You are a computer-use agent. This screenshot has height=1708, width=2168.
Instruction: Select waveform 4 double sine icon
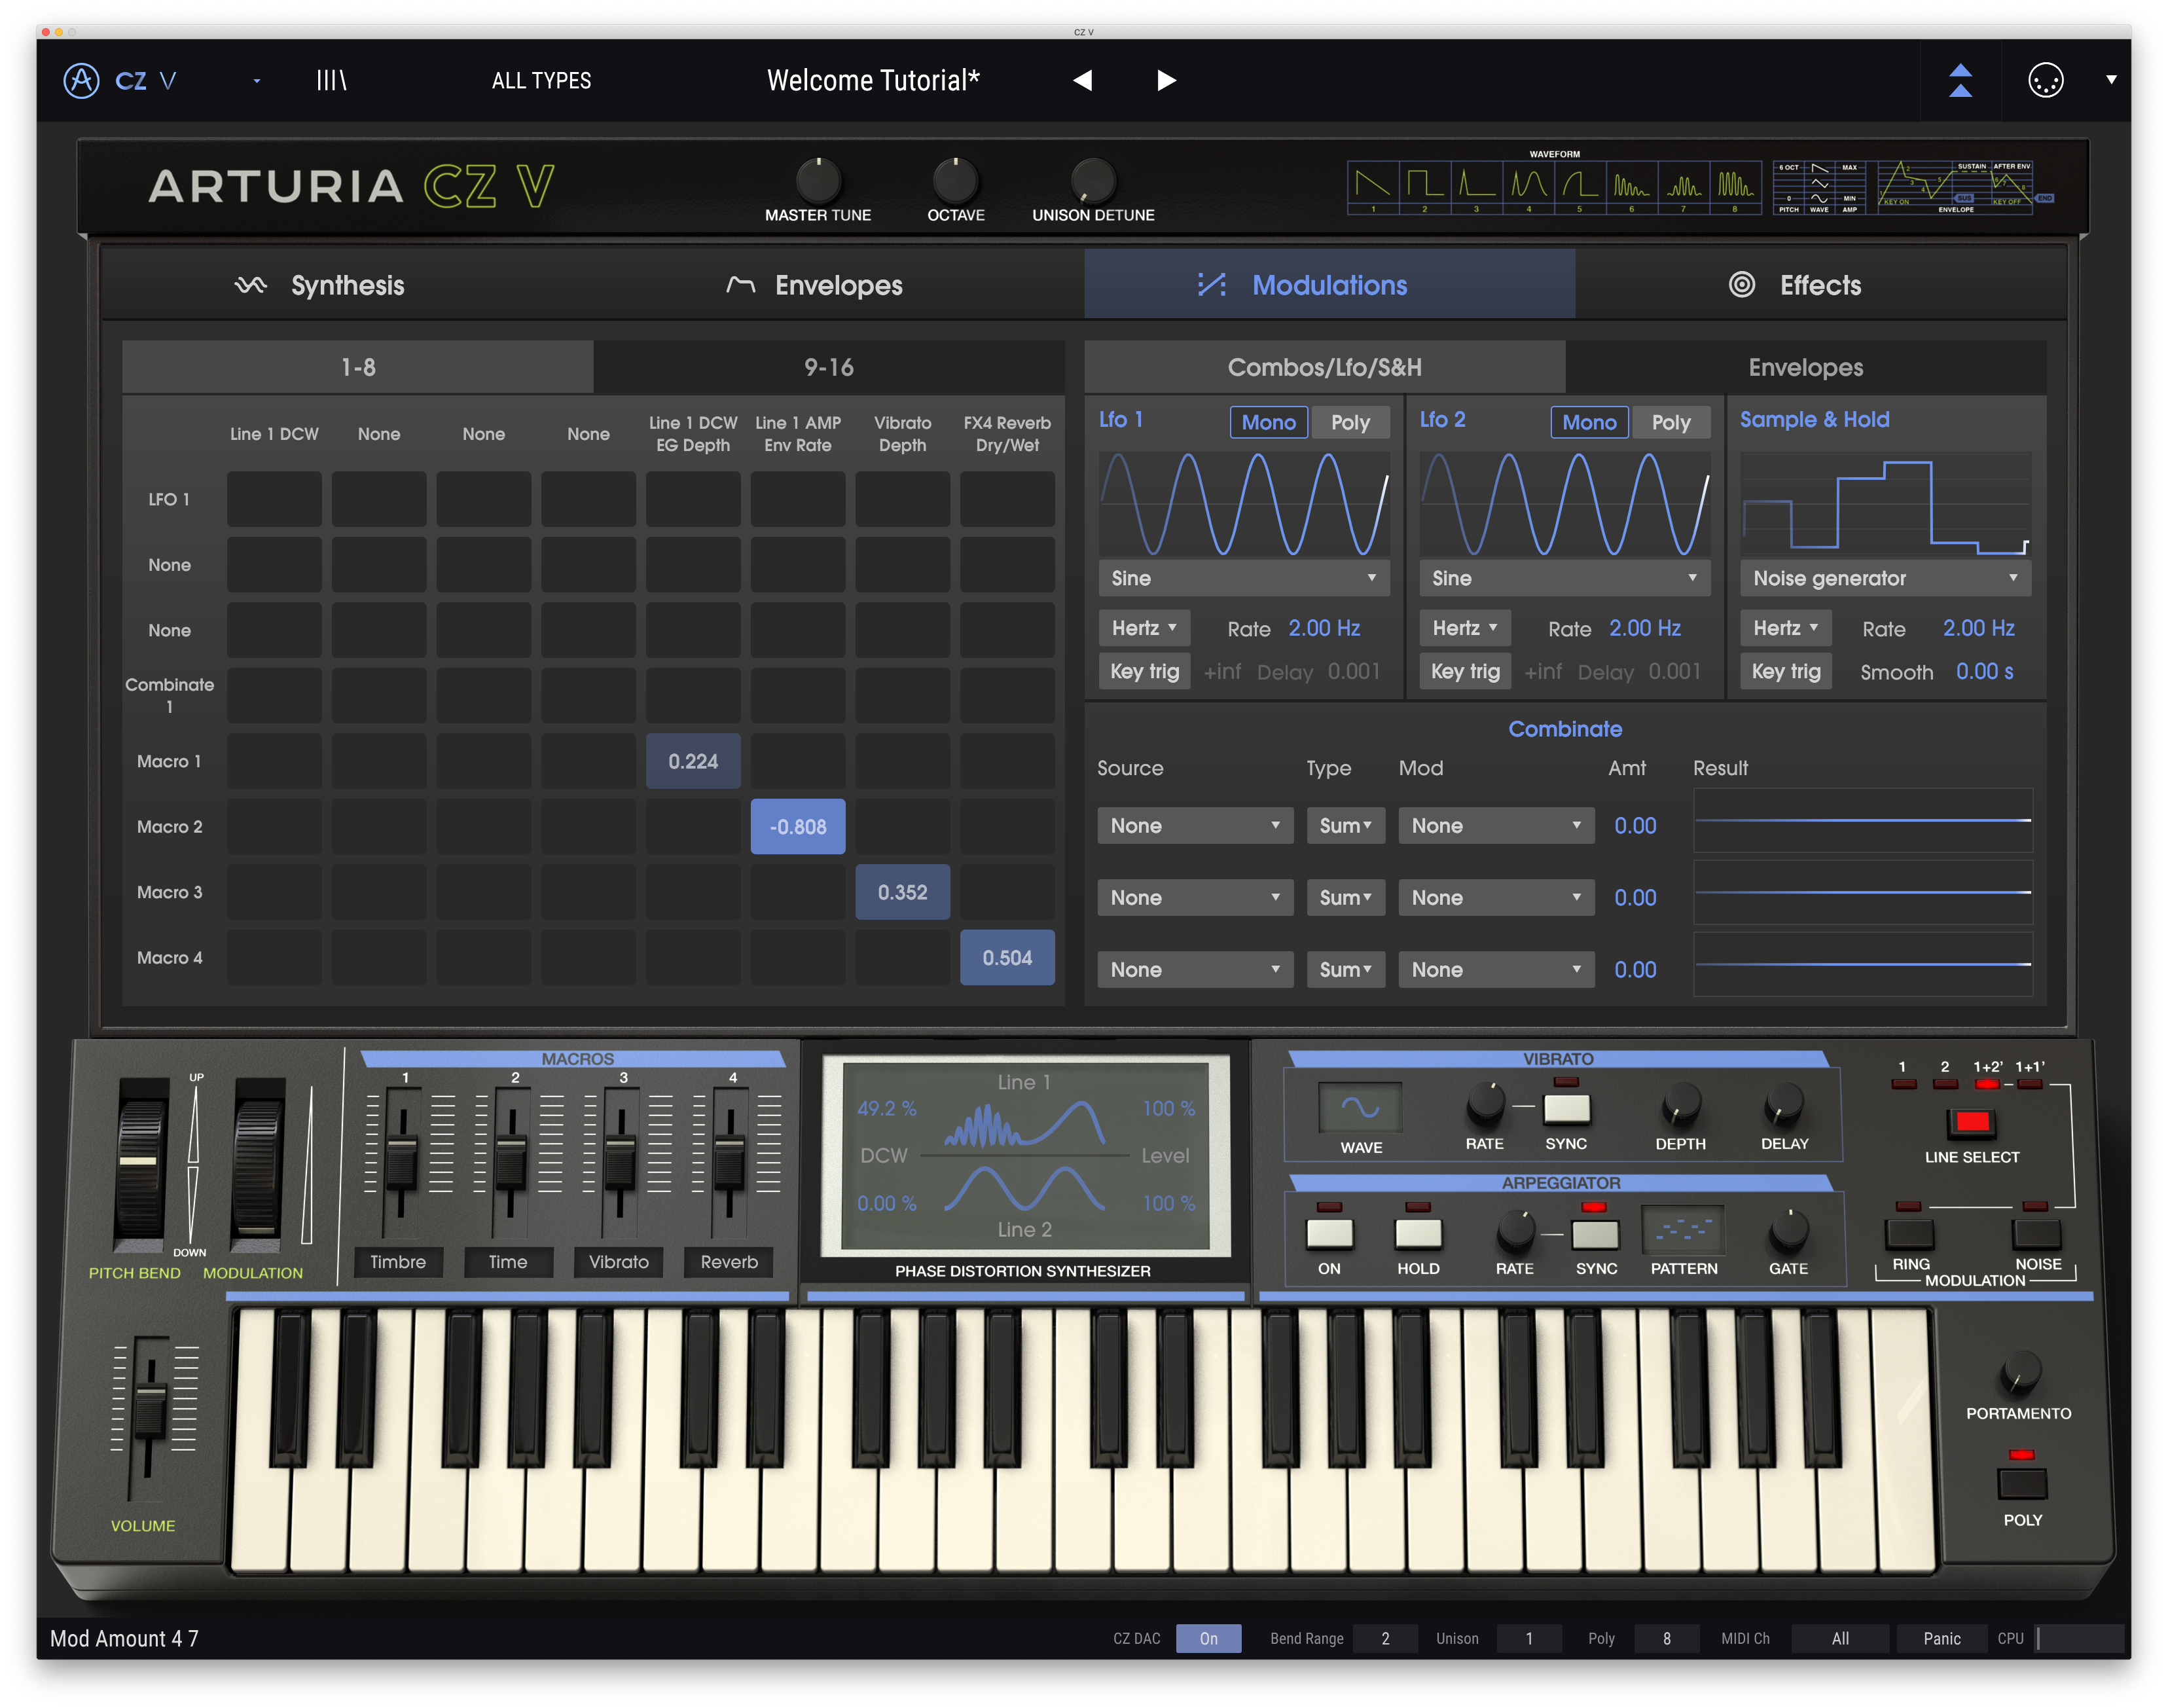[x=1528, y=187]
